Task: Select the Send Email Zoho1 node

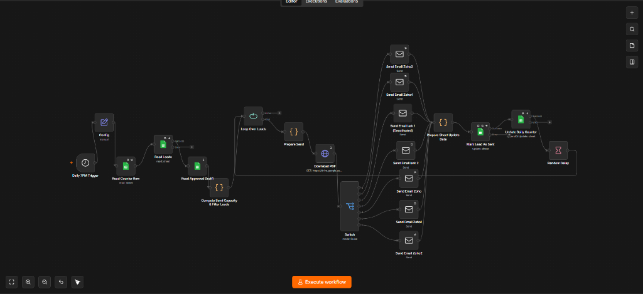Action: coord(409,209)
